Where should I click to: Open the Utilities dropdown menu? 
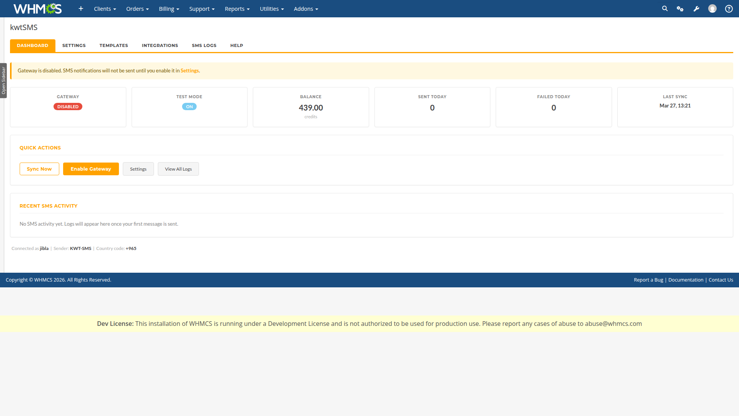(x=272, y=8)
